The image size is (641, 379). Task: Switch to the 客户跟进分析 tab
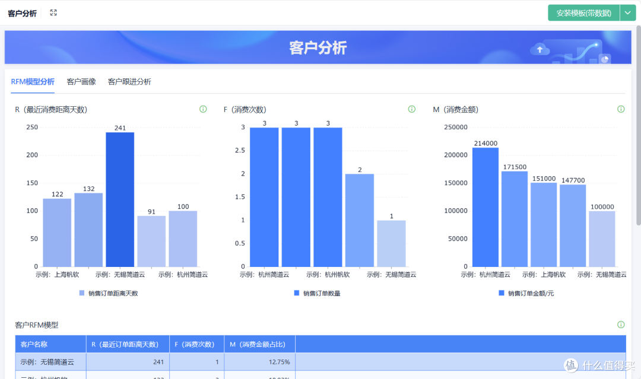129,82
